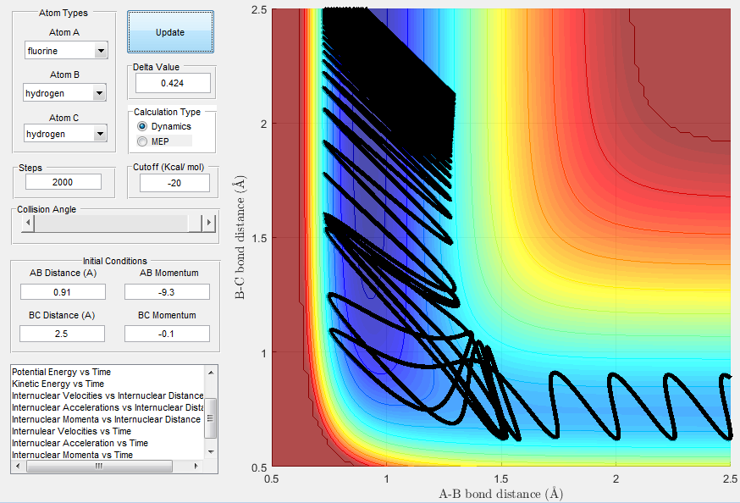Click the plot list's scroll down arrow
The height and width of the screenshot is (503, 740).
(211, 452)
